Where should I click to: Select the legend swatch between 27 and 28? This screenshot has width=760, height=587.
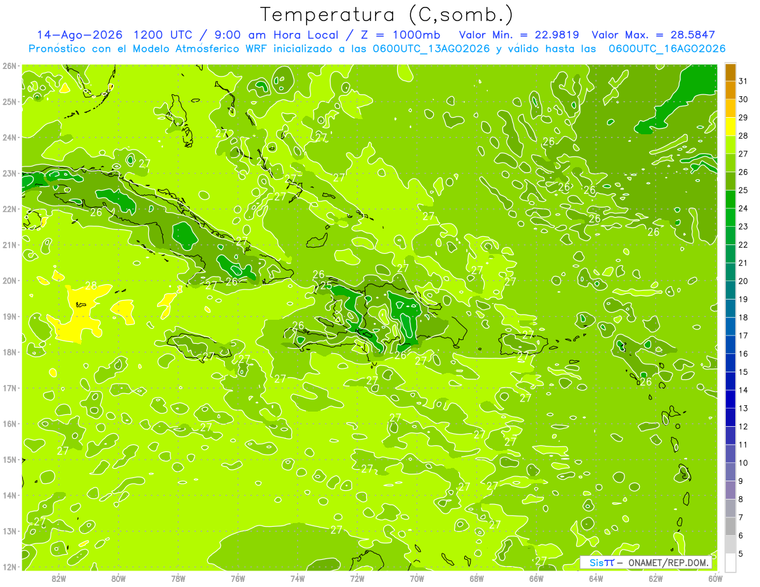click(730, 144)
